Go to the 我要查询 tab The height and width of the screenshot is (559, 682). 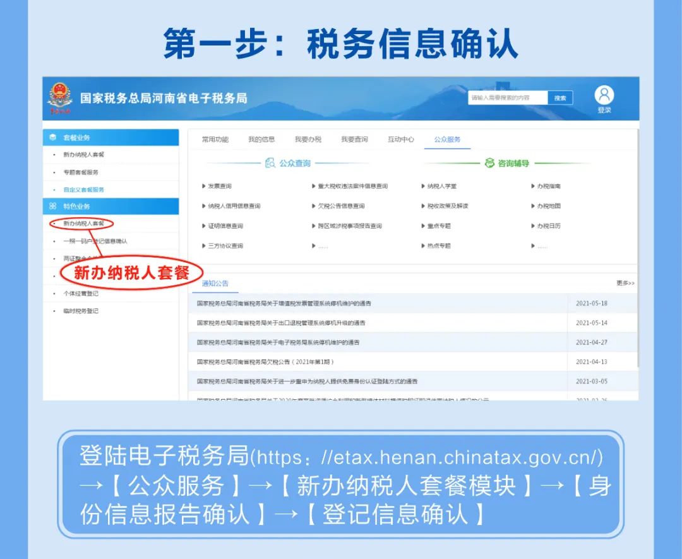354,139
